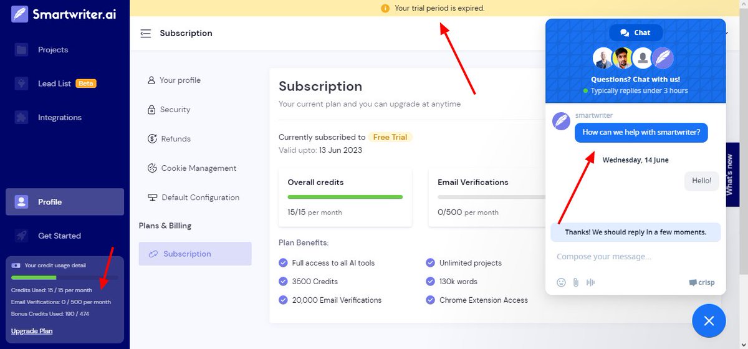Click the crisp branding link
Screen dimensions: 748x349
(702, 282)
